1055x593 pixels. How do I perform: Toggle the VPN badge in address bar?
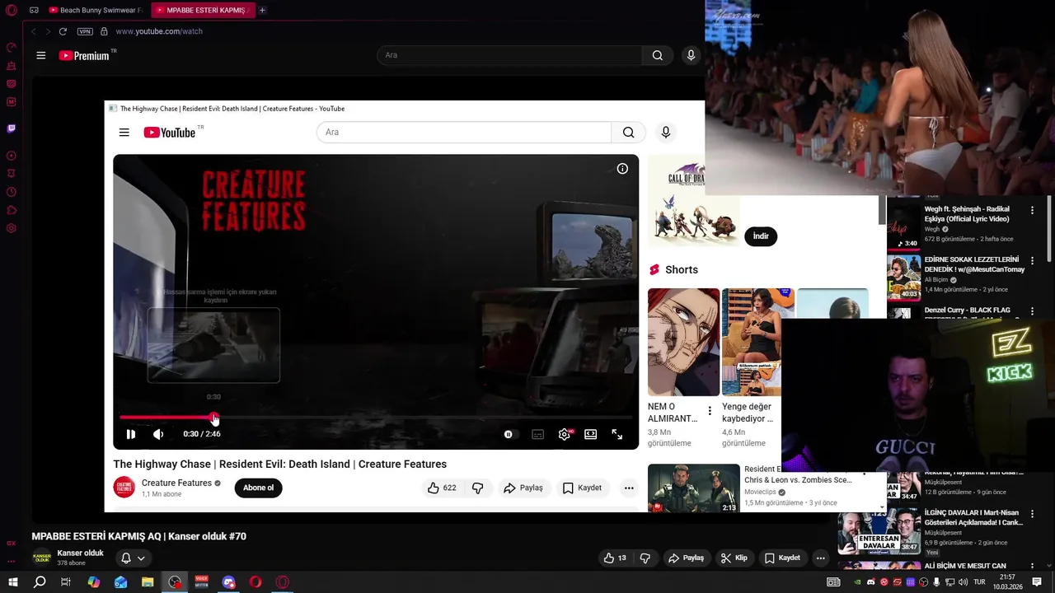85,31
